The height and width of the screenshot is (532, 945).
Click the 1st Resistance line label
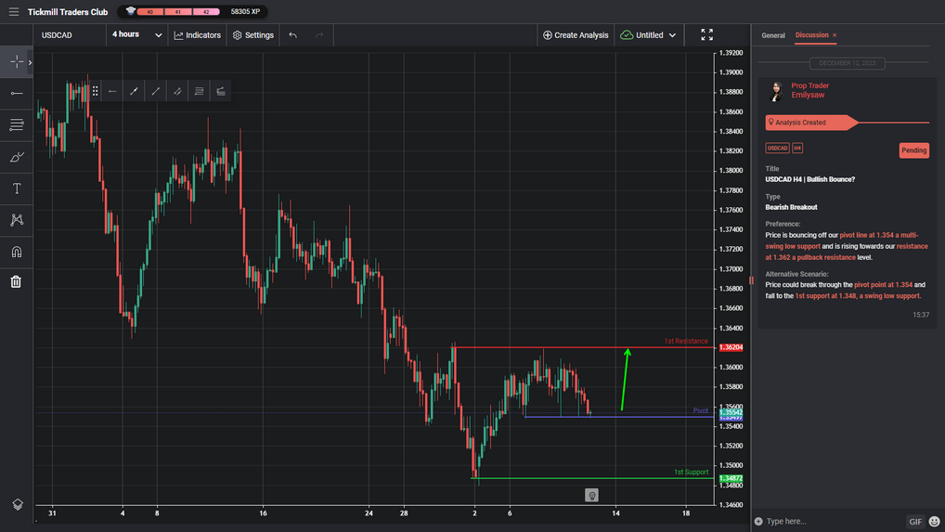(x=686, y=341)
